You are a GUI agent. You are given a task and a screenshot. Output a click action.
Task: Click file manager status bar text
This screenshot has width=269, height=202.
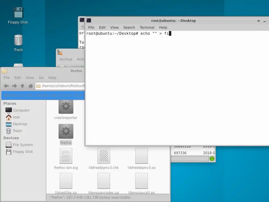[90, 197]
